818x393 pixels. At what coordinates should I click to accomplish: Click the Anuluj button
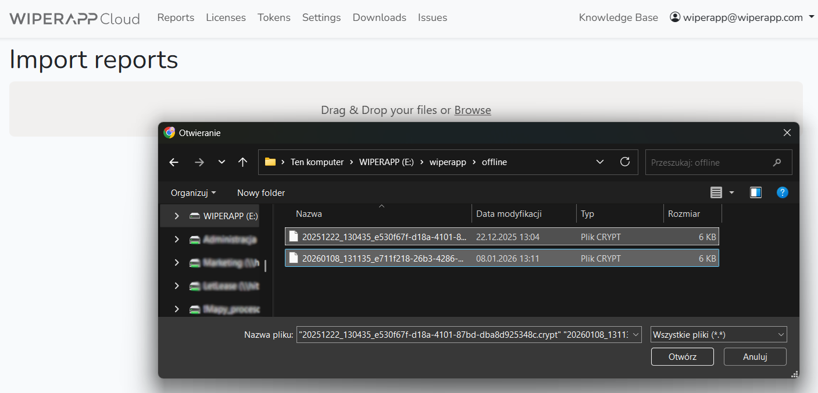(x=755, y=357)
